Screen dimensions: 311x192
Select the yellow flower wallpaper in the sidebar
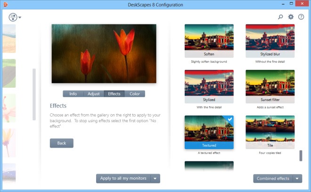pyautogui.click(x=9, y=143)
